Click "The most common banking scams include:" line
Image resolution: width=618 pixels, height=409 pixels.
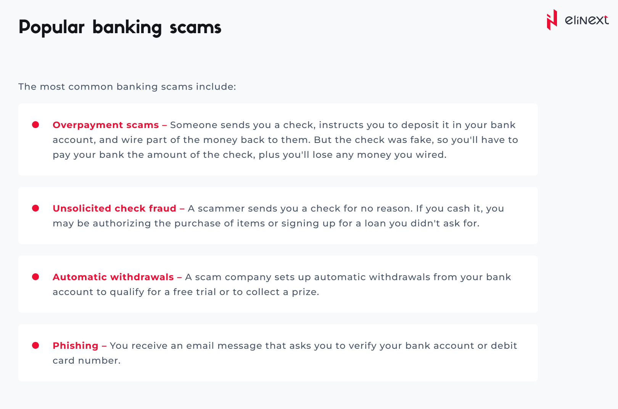[127, 87]
